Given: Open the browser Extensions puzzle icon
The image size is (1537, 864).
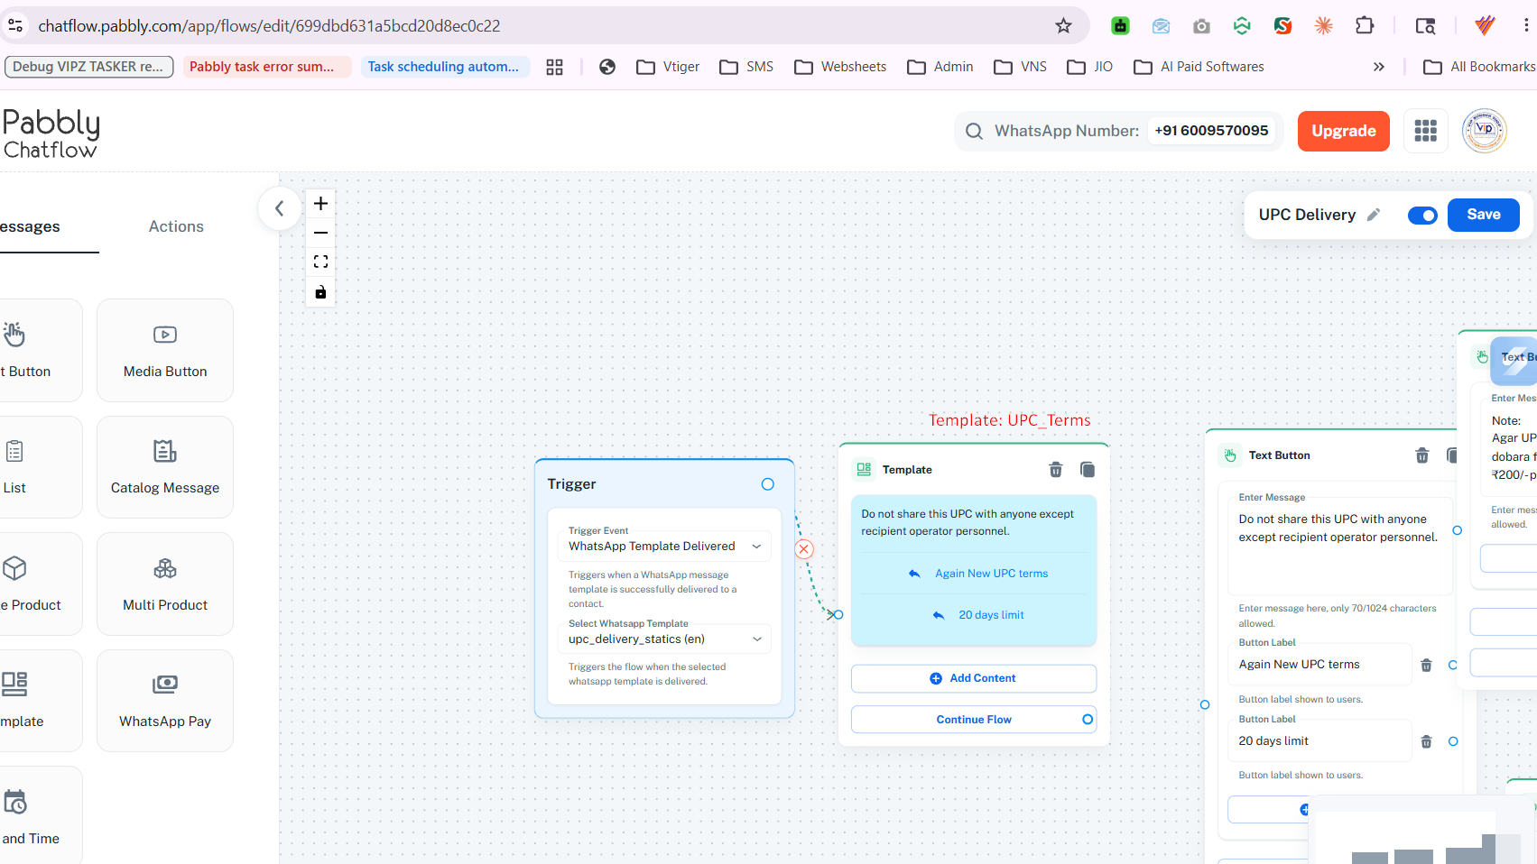Looking at the screenshot, I should [x=1365, y=26].
